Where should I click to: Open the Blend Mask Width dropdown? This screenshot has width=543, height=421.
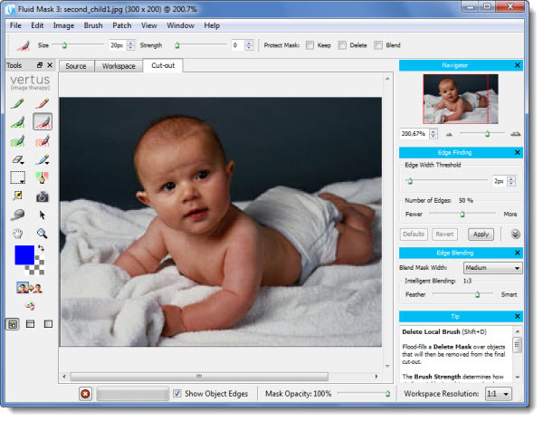(x=492, y=268)
